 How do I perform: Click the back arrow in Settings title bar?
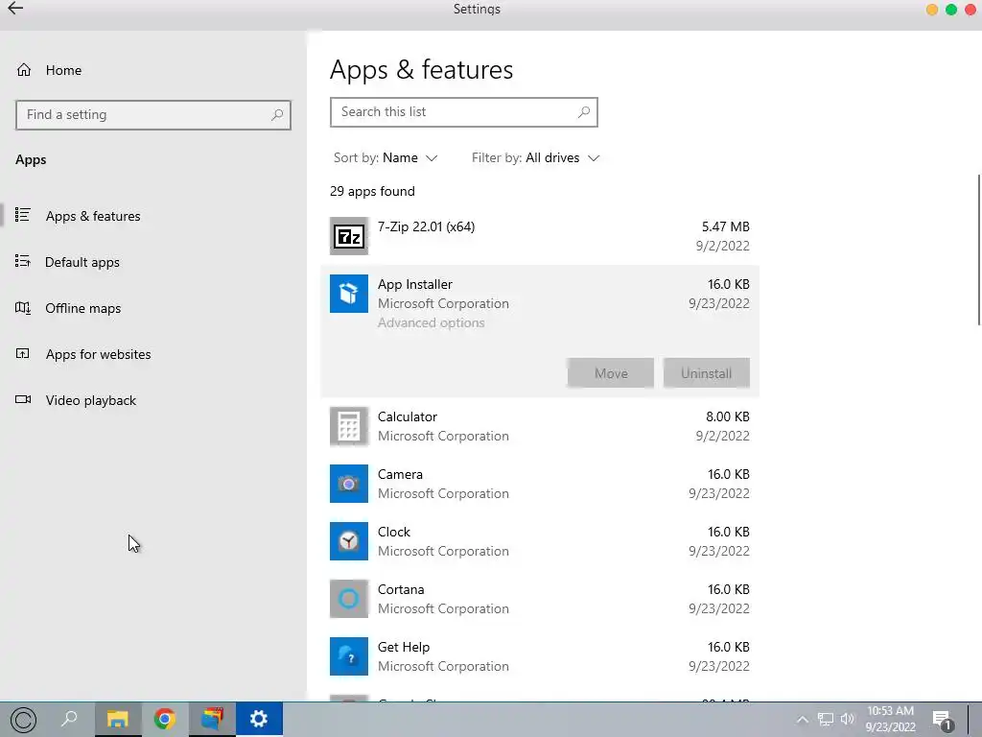[x=15, y=8]
